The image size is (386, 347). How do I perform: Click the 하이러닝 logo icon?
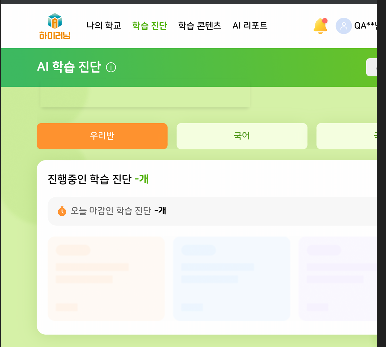pyautogui.click(x=55, y=26)
